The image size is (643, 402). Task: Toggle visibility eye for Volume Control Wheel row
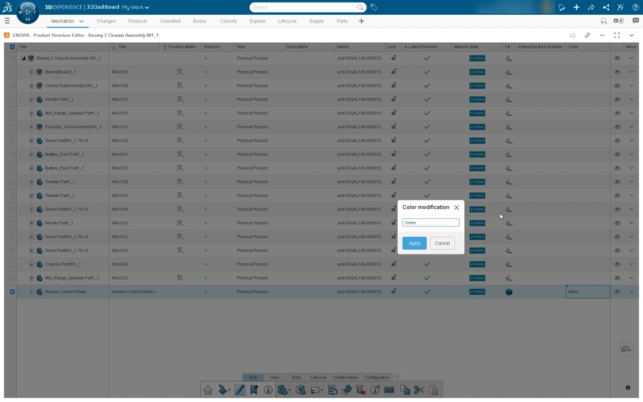[617, 291]
